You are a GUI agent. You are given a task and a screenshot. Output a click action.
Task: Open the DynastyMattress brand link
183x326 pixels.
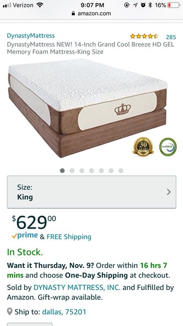tap(31, 35)
